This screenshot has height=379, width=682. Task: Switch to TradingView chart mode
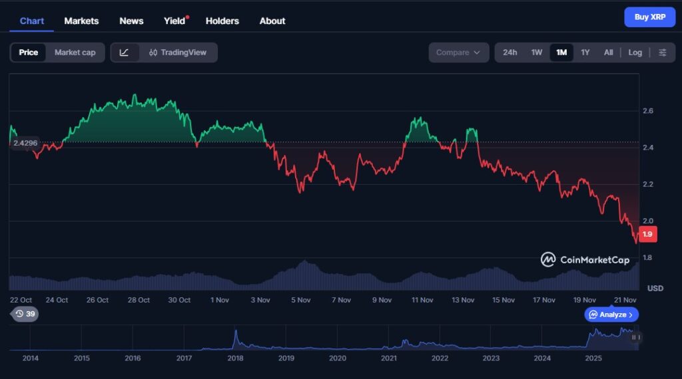tap(177, 53)
